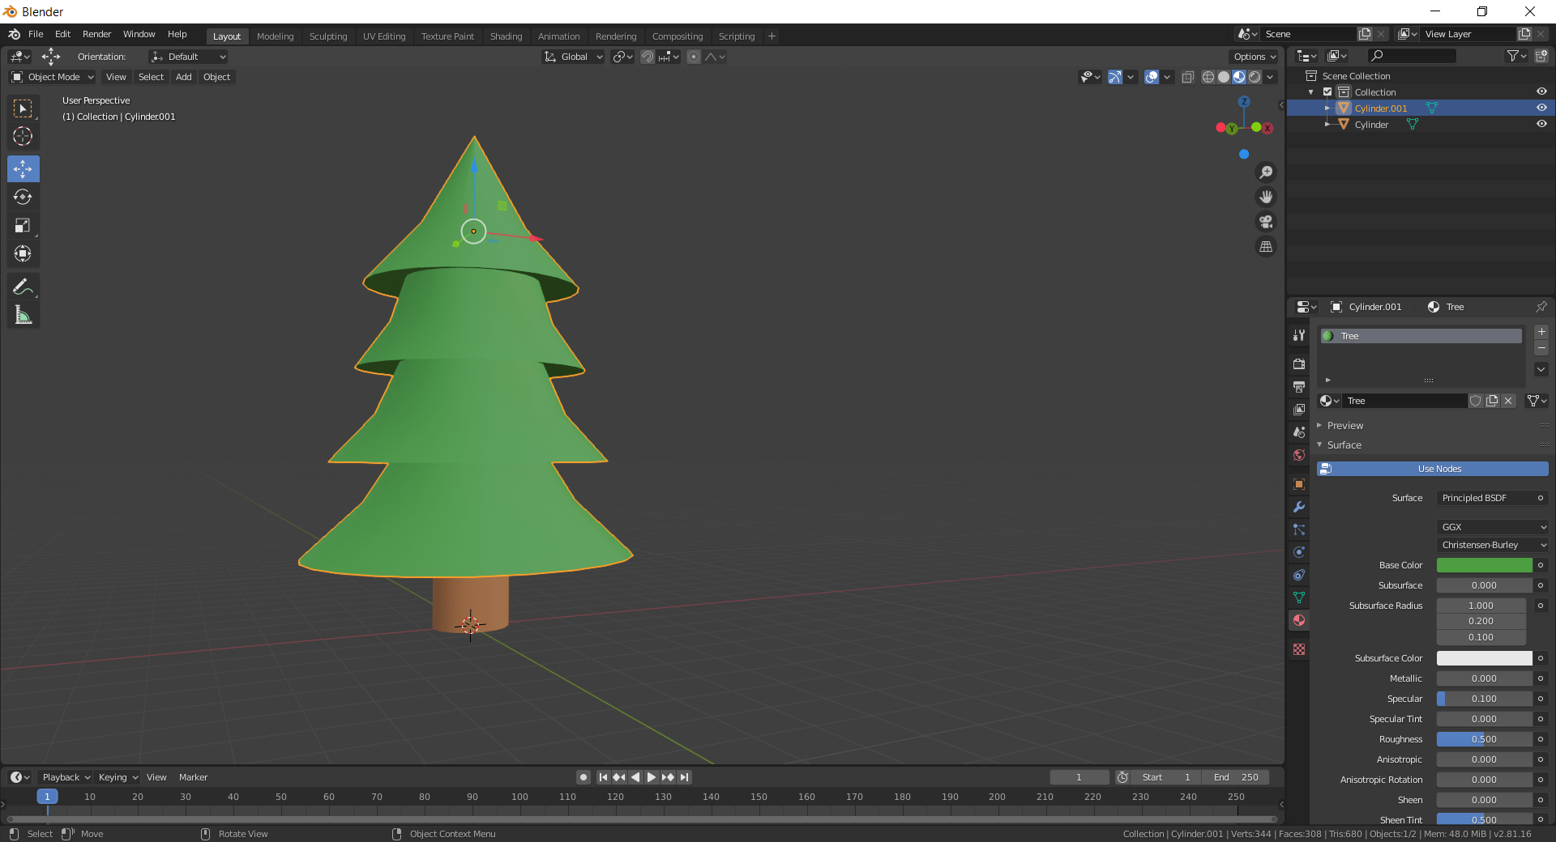Image resolution: width=1556 pixels, height=842 pixels.
Task: Toggle visibility of Cylinder.001
Action: point(1541,108)
